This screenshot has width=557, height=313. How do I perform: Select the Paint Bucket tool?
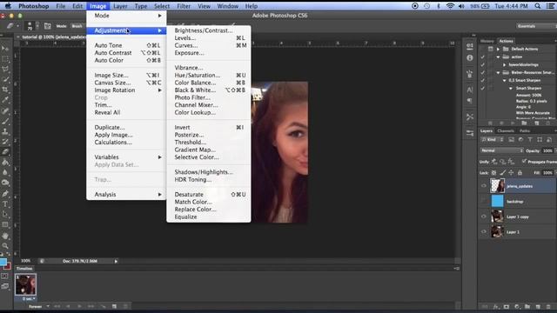click(5, 163)
